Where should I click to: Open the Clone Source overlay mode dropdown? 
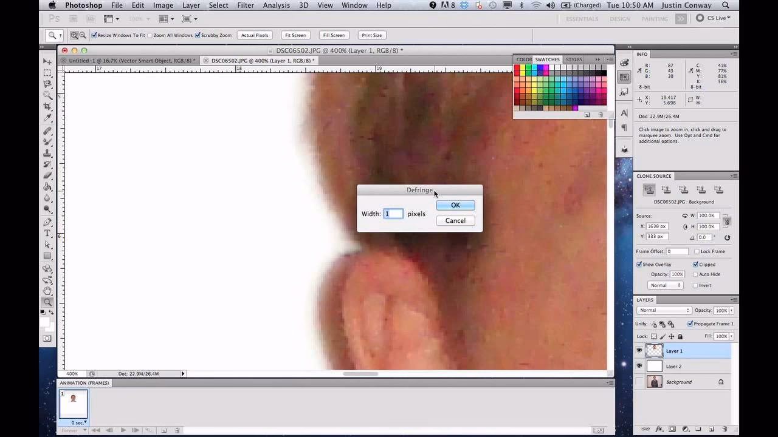click(666, 285)
